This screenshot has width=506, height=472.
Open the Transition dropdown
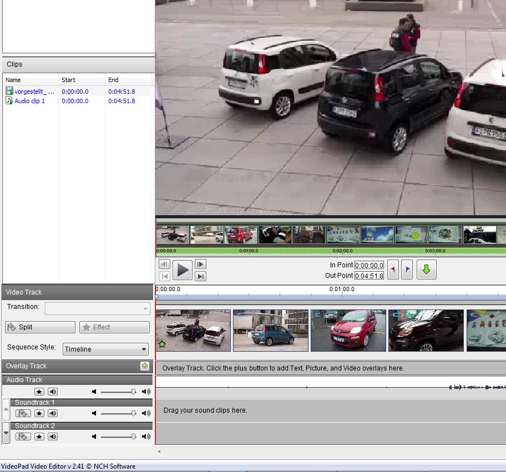[97, 308]
